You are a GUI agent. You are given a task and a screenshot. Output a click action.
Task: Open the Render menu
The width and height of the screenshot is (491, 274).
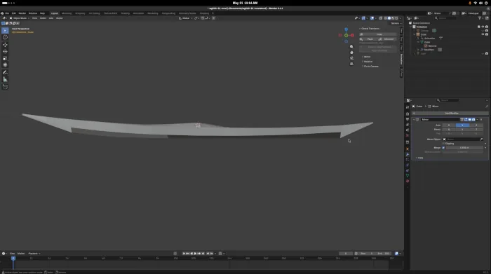tap(22, 13)
